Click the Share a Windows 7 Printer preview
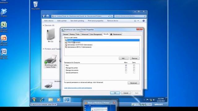Image resolution: width=198 pixels, height=111 pixels. [100, 108]
